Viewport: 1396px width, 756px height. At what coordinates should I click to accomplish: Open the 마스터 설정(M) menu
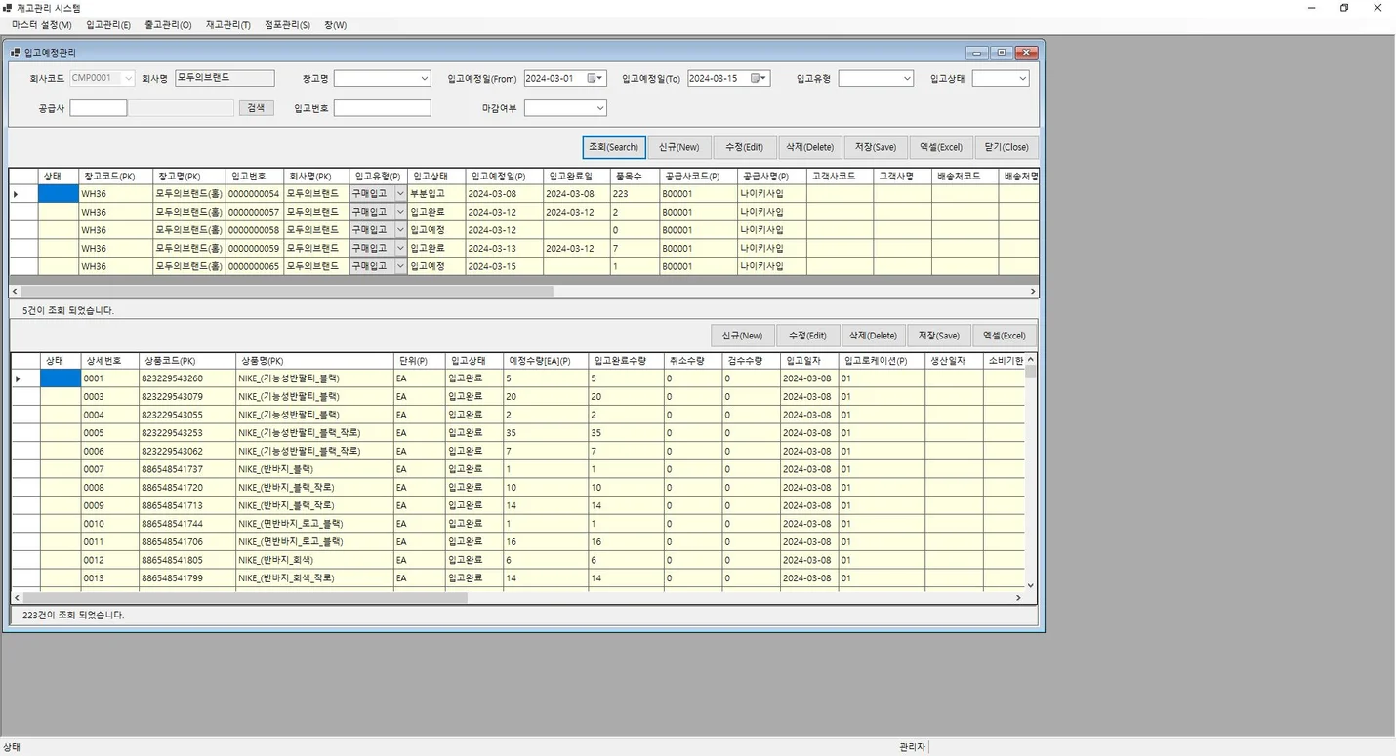[42, 25]
